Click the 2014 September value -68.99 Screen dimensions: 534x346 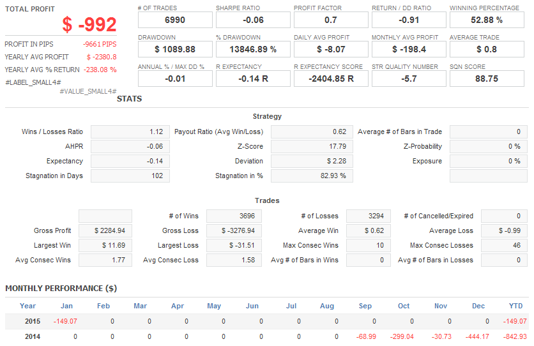coord(366,336)
